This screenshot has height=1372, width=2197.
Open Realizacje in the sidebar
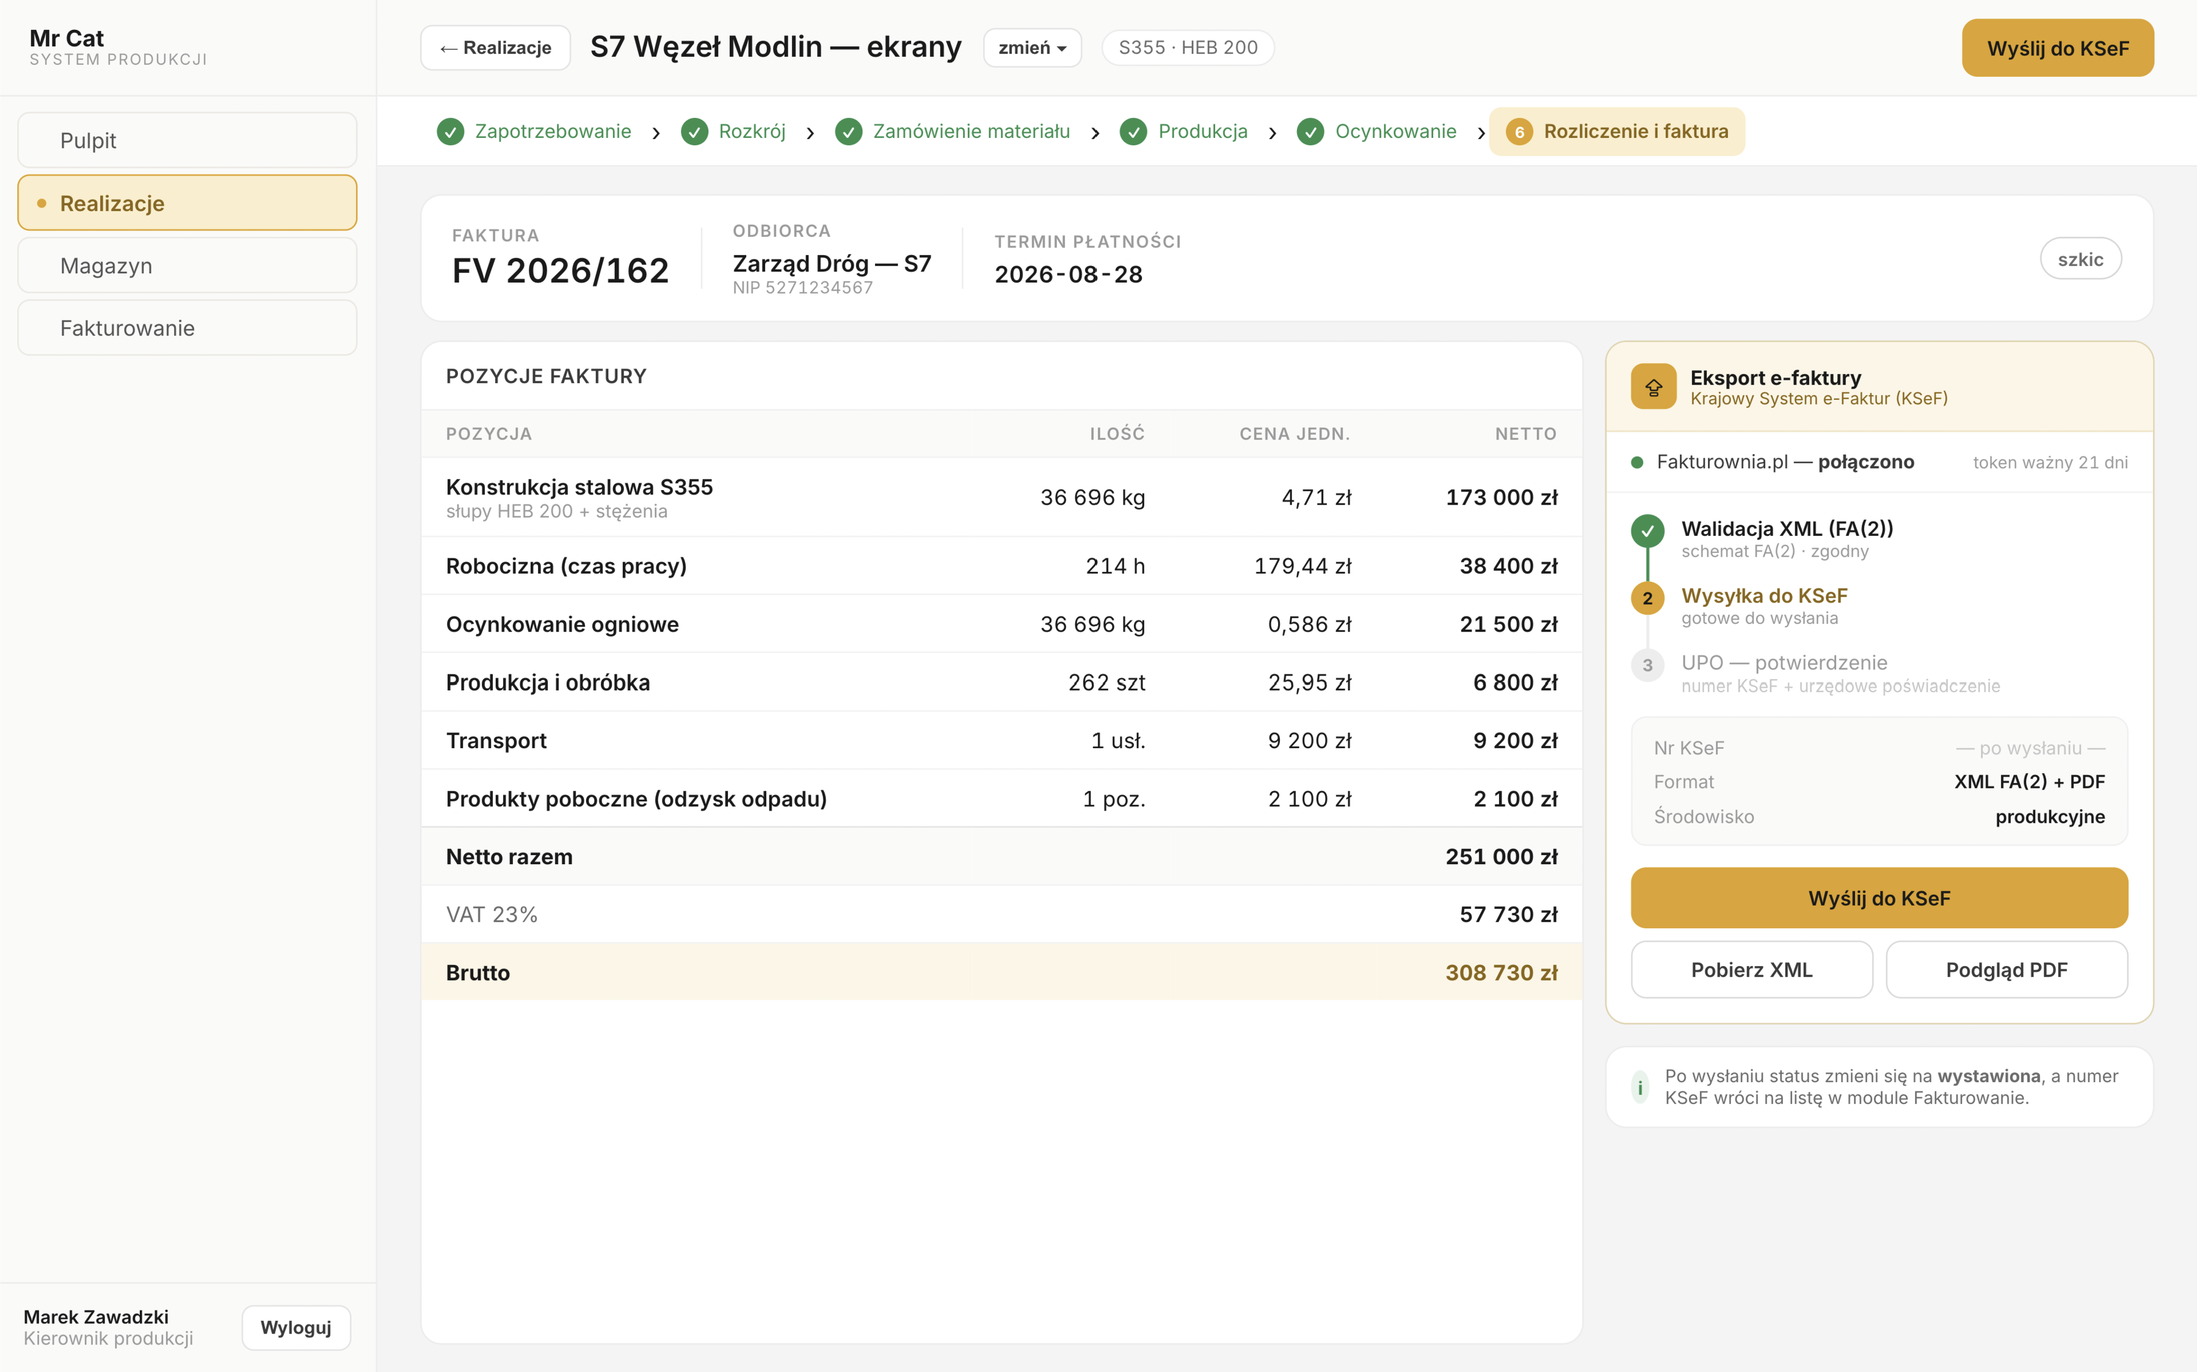tap(187, 203)
